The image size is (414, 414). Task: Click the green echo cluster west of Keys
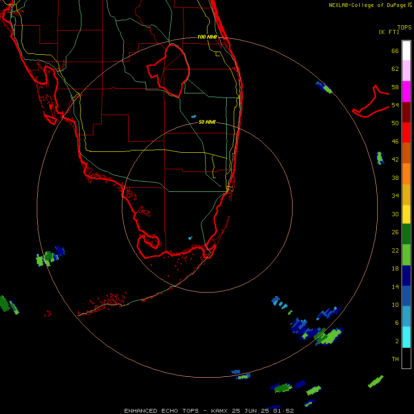[x=50, y=256]
